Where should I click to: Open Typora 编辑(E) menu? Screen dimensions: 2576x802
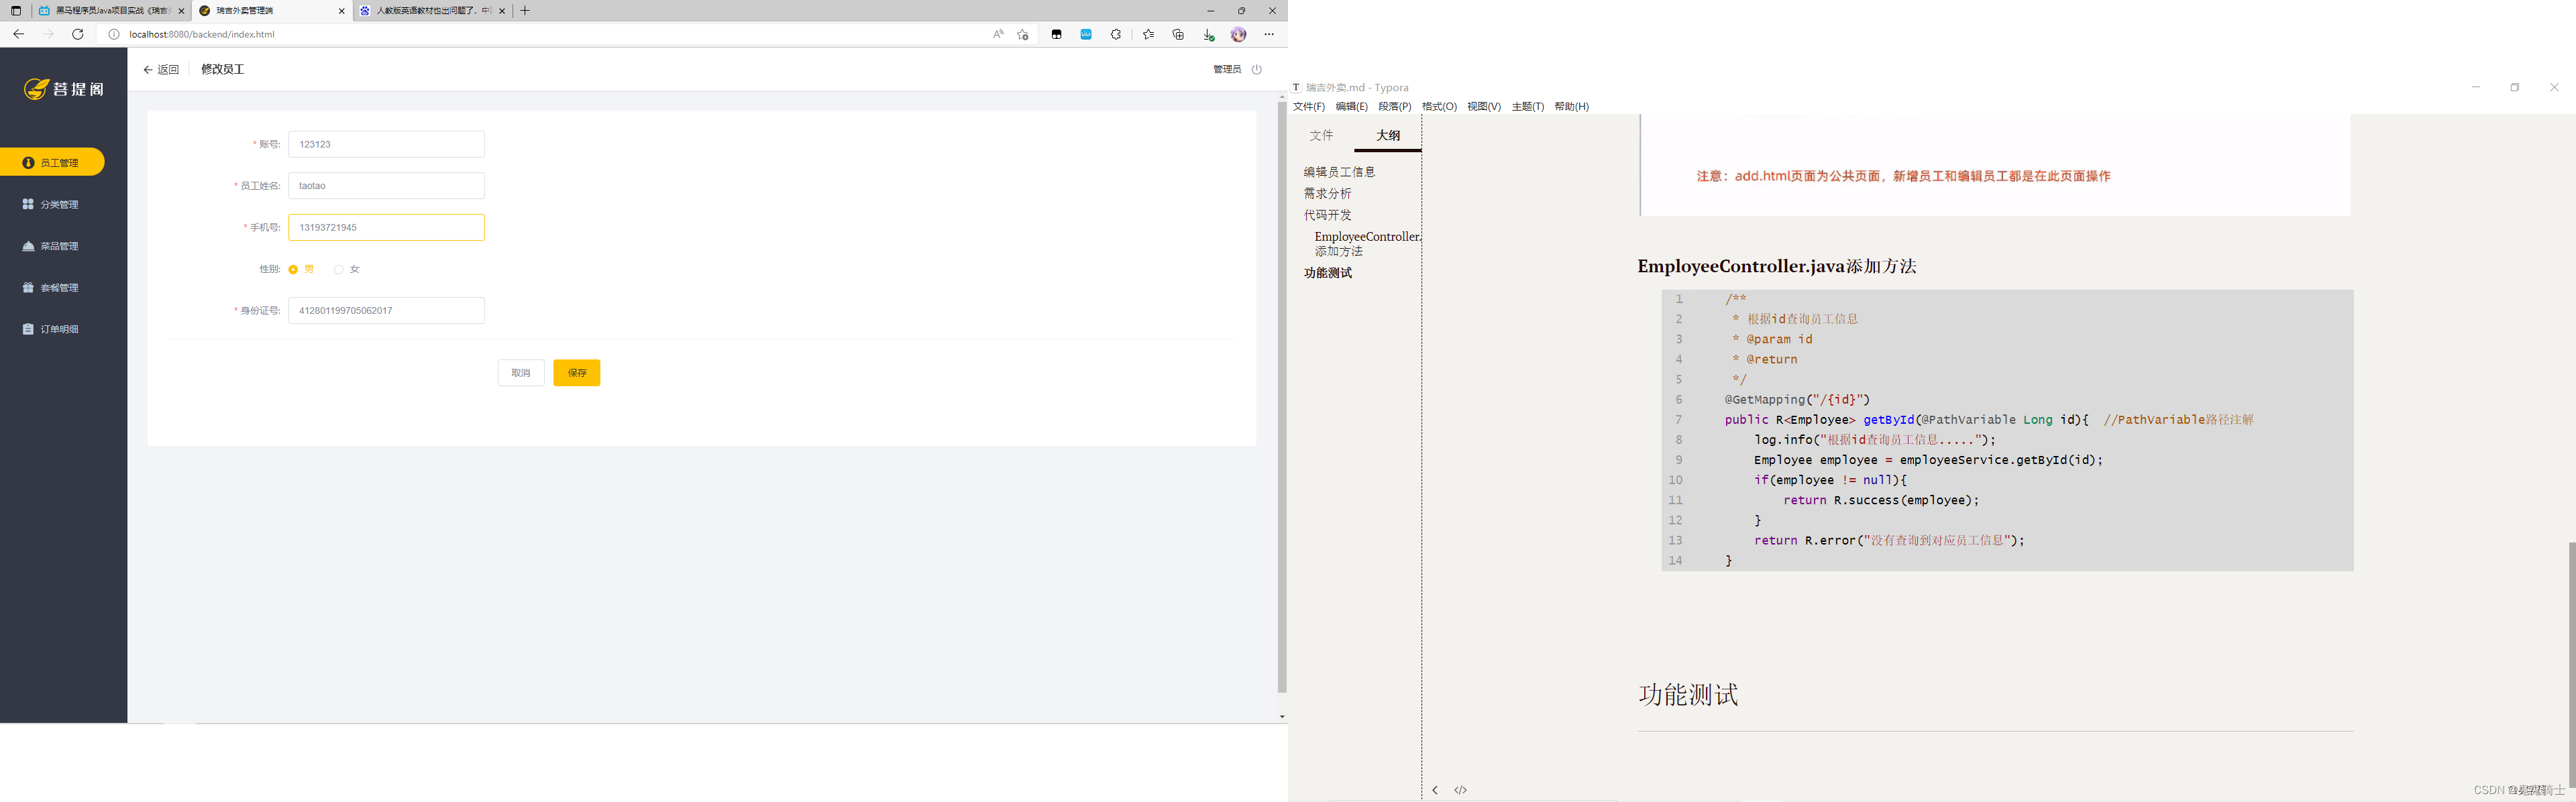1352,107
